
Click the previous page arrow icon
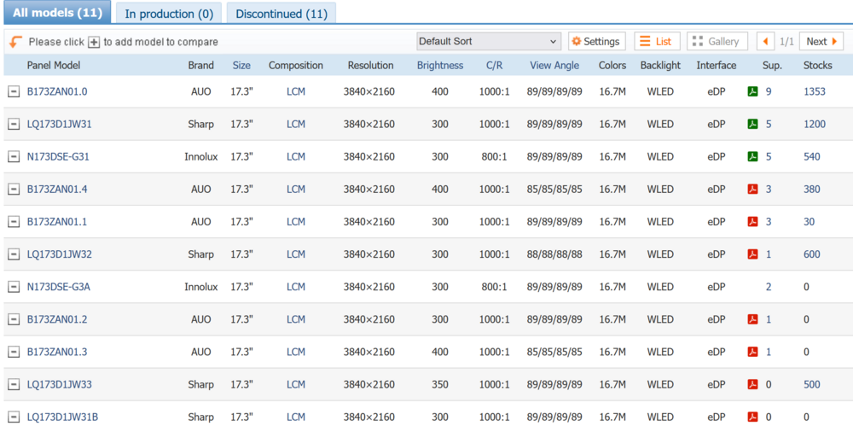[x=766, y=42]
